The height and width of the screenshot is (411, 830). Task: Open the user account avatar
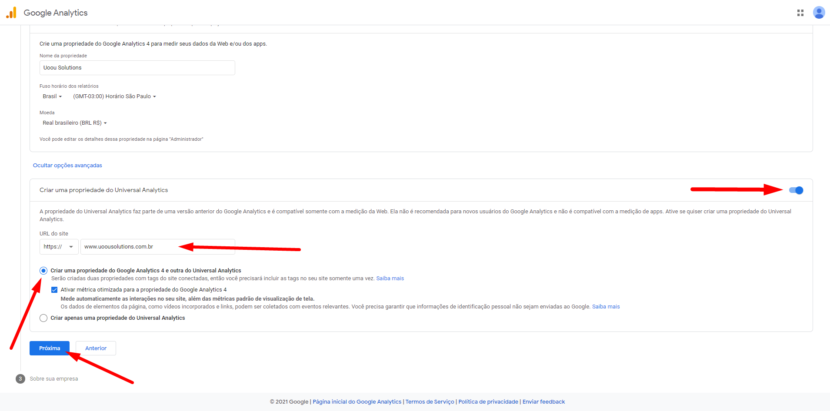pyautogui.click(x=819, y=13)
